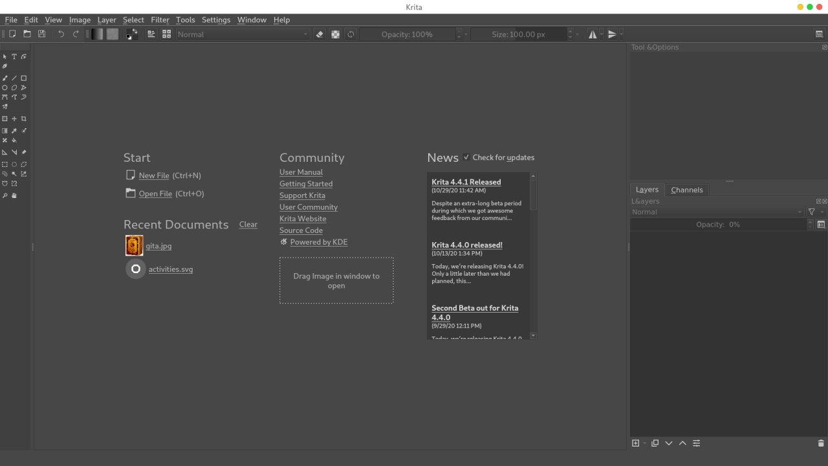
Task: Open the User Manual link
Action: click(x=301, y=172)
